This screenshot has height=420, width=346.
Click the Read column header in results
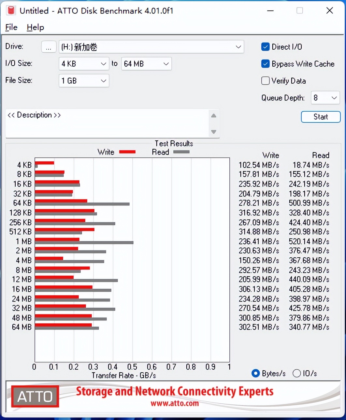point(321,155)
